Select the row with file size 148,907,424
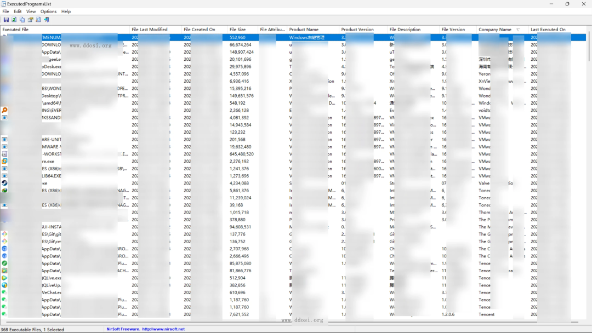This screenshot has width=592, height=333. 293,52
